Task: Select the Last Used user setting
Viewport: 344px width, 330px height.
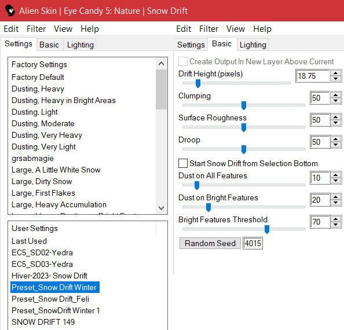Action: [29, 241]
